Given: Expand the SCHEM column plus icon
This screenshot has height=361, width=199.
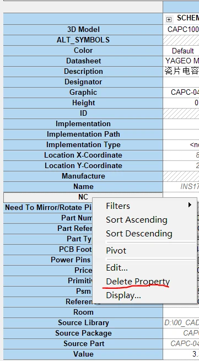Looking at the screenshot, I should coord(169,19).
